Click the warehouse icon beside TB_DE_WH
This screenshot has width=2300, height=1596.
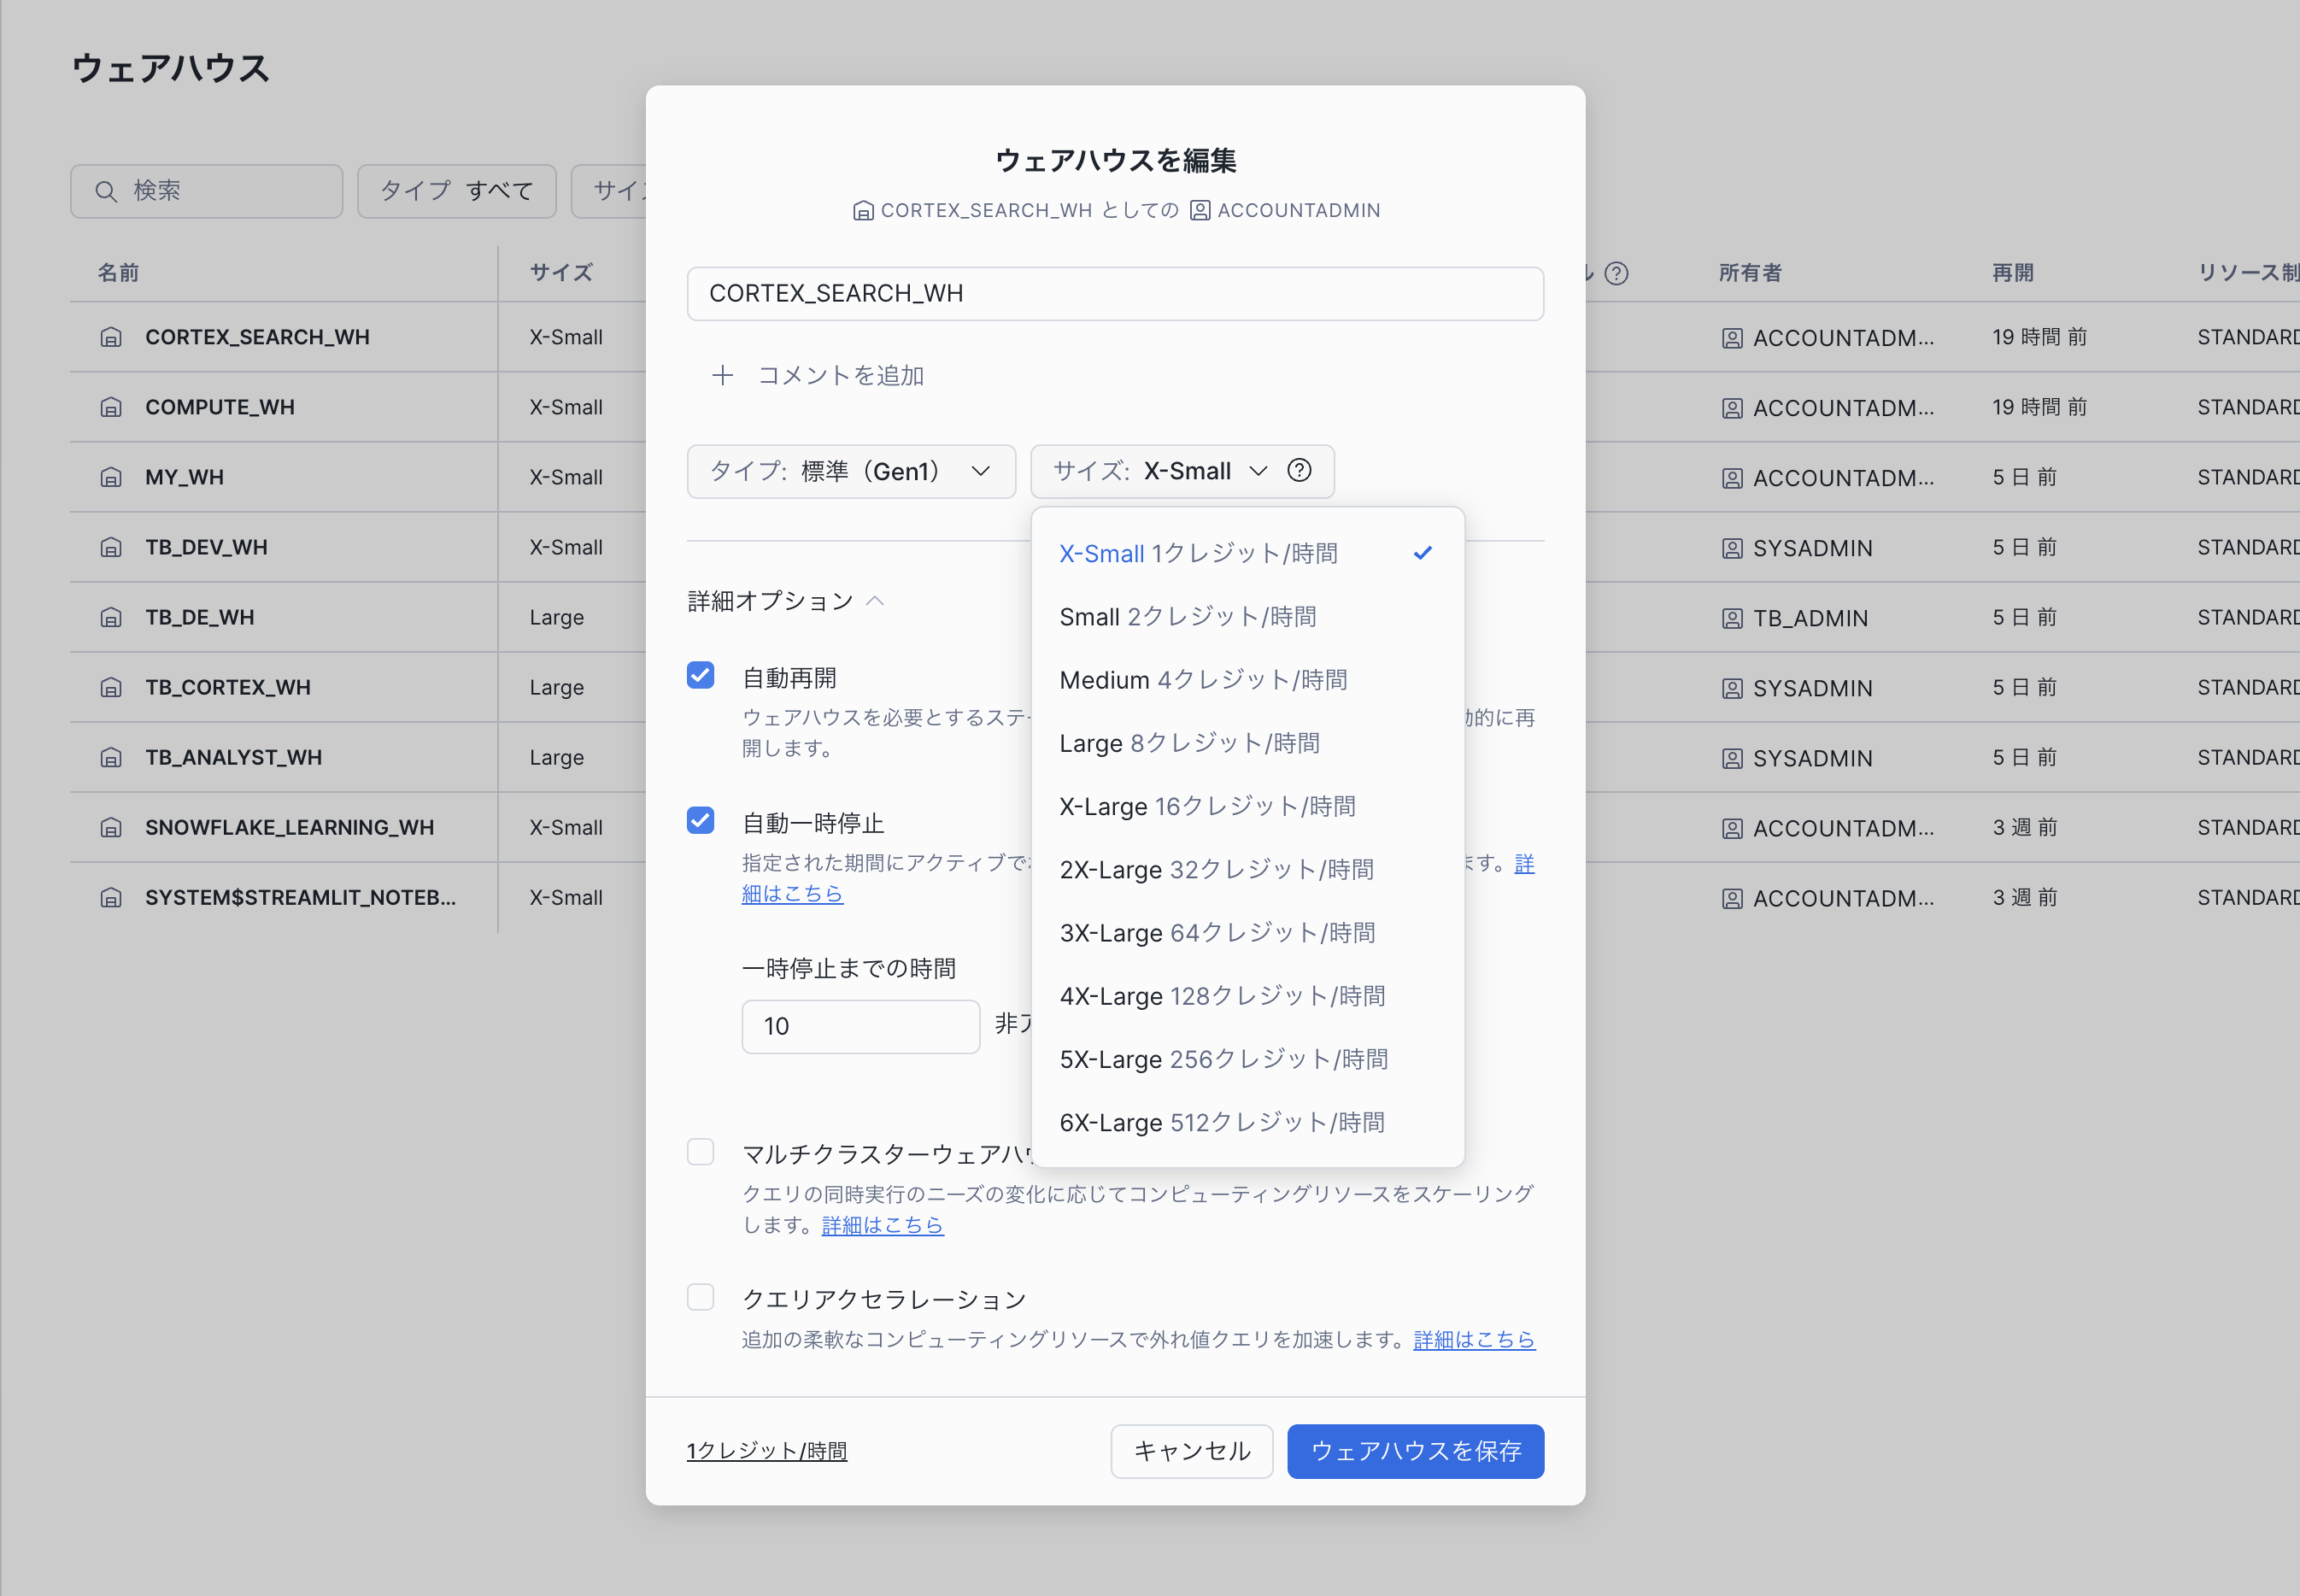click(111, 618)
